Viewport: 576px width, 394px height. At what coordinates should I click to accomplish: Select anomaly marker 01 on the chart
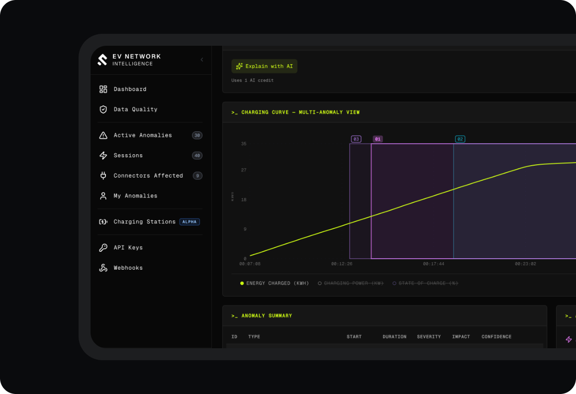point(378,139)
